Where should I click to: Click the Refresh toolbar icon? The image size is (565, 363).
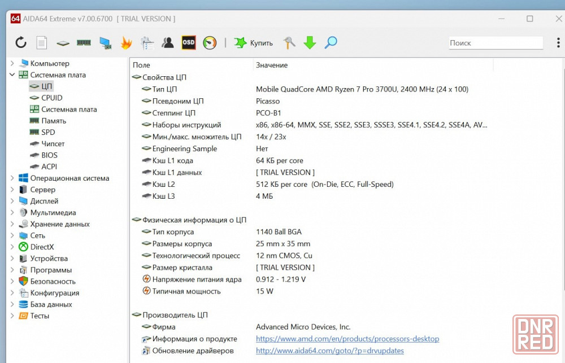(21, 42)
